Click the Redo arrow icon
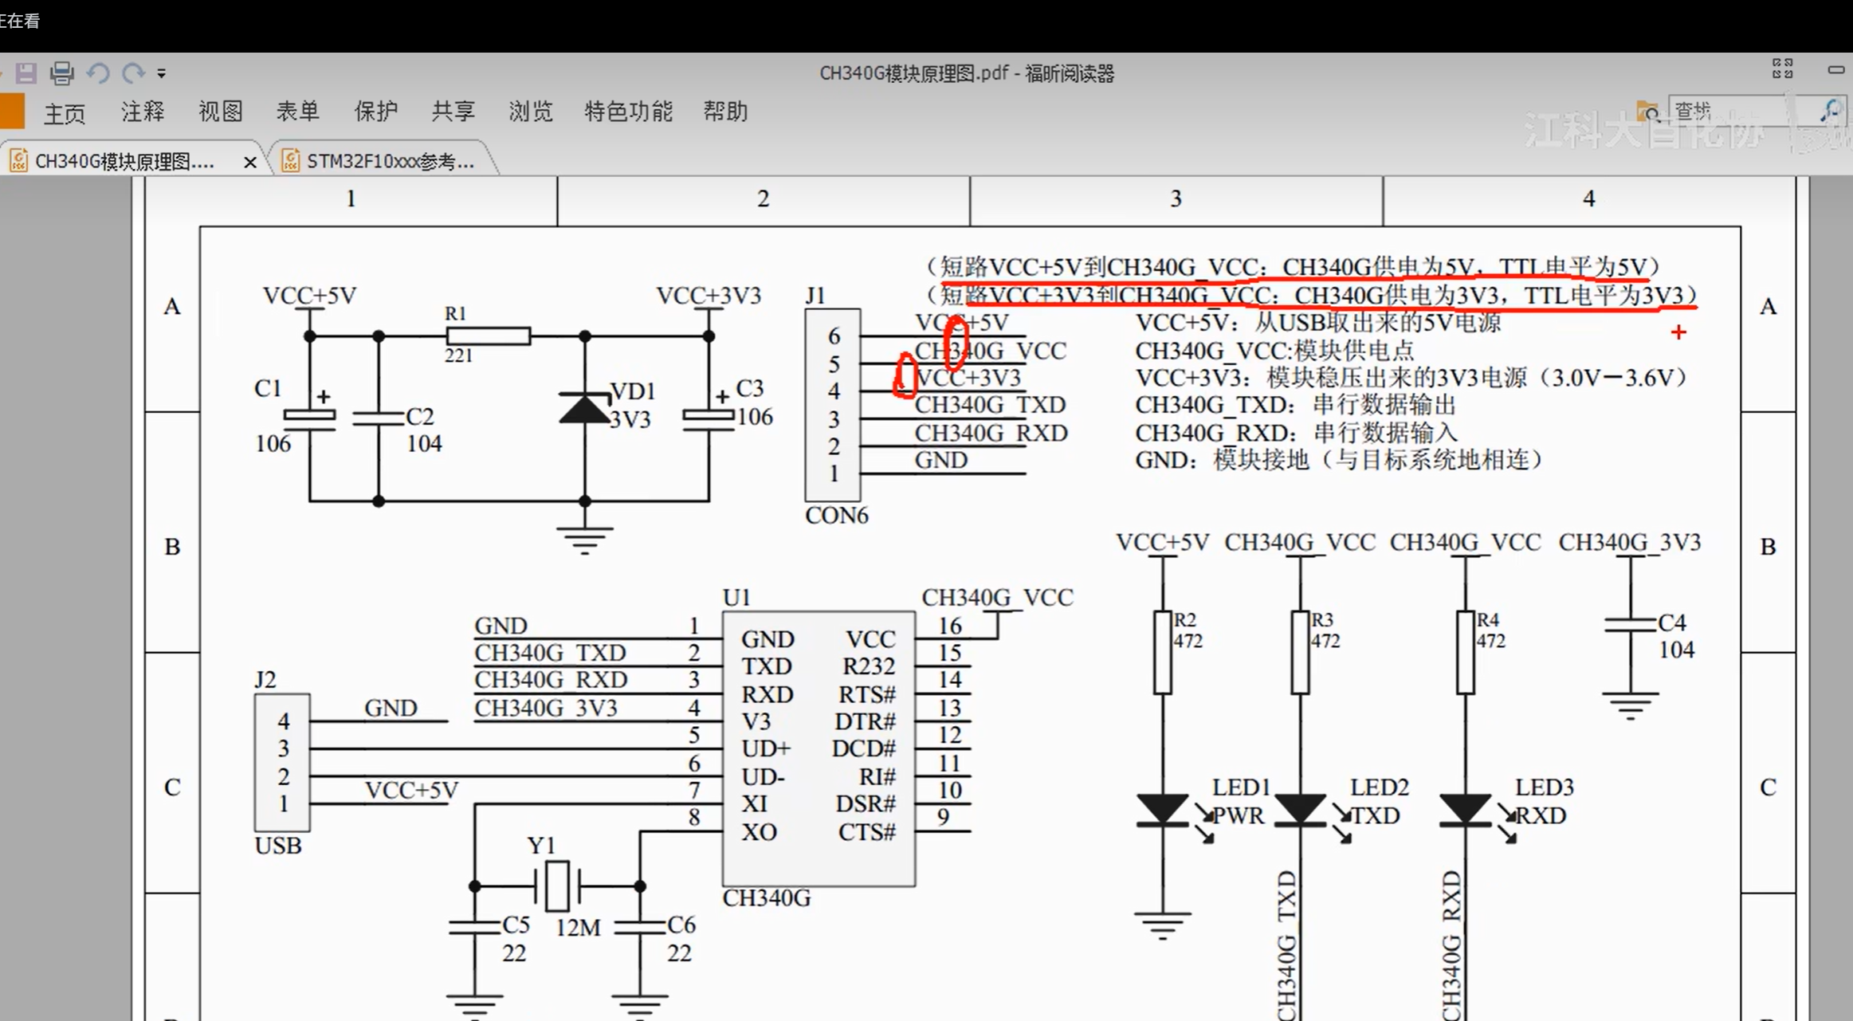 point(133,73)
